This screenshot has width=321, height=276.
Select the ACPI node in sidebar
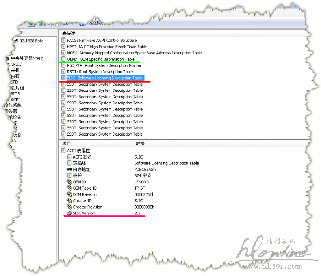(15, 100)
